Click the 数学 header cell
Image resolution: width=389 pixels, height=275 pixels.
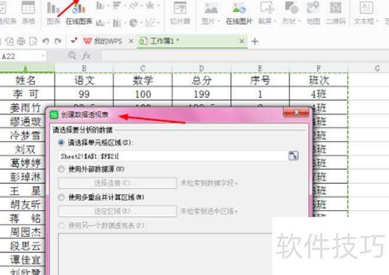[143, 80]
